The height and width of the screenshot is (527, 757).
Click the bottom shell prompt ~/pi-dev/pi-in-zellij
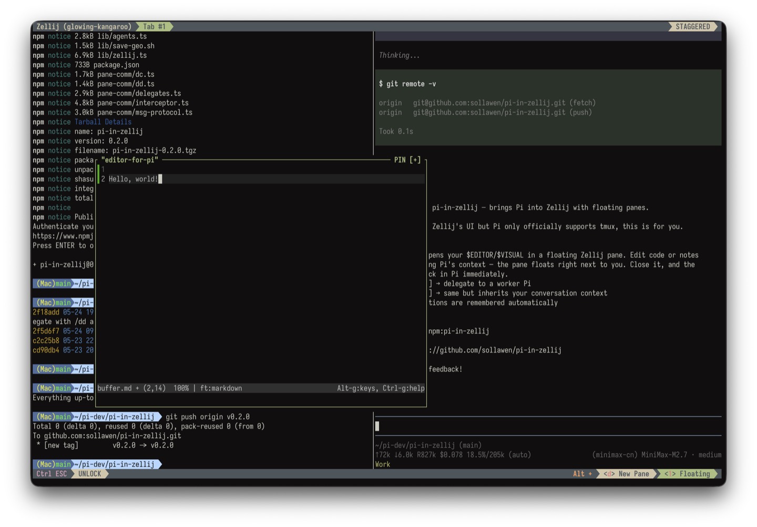click(114, 464)
